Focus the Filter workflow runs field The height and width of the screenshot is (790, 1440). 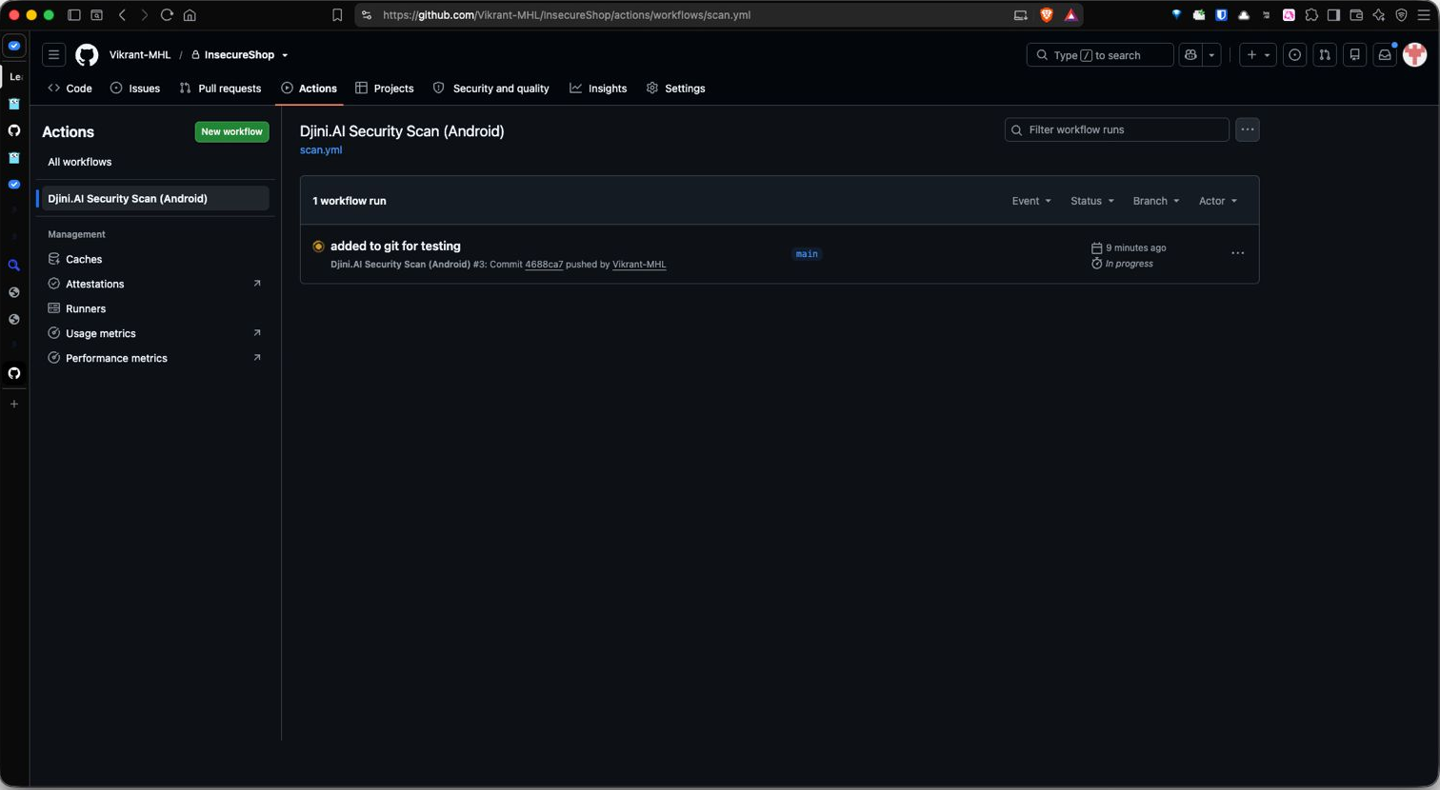tap(1116, 129)
